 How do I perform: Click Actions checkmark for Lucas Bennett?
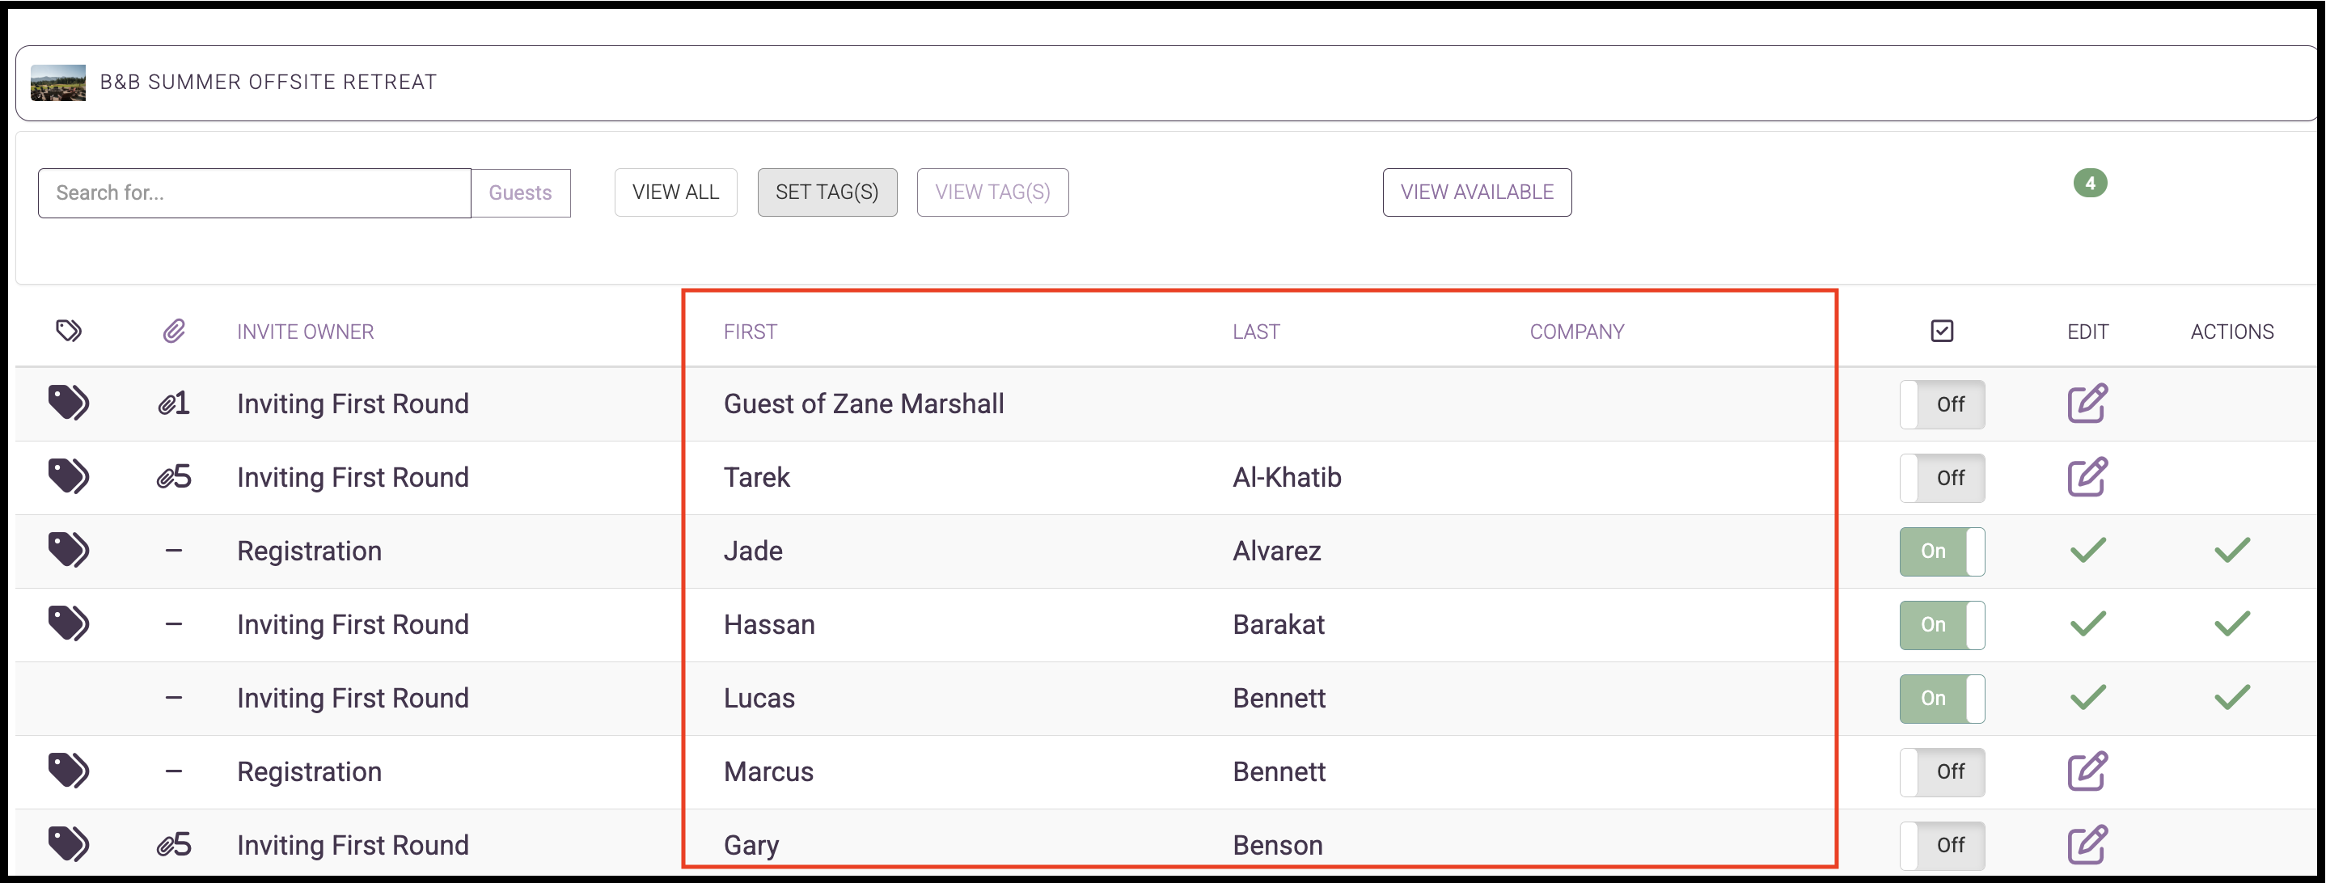[x=2231, y=697]
